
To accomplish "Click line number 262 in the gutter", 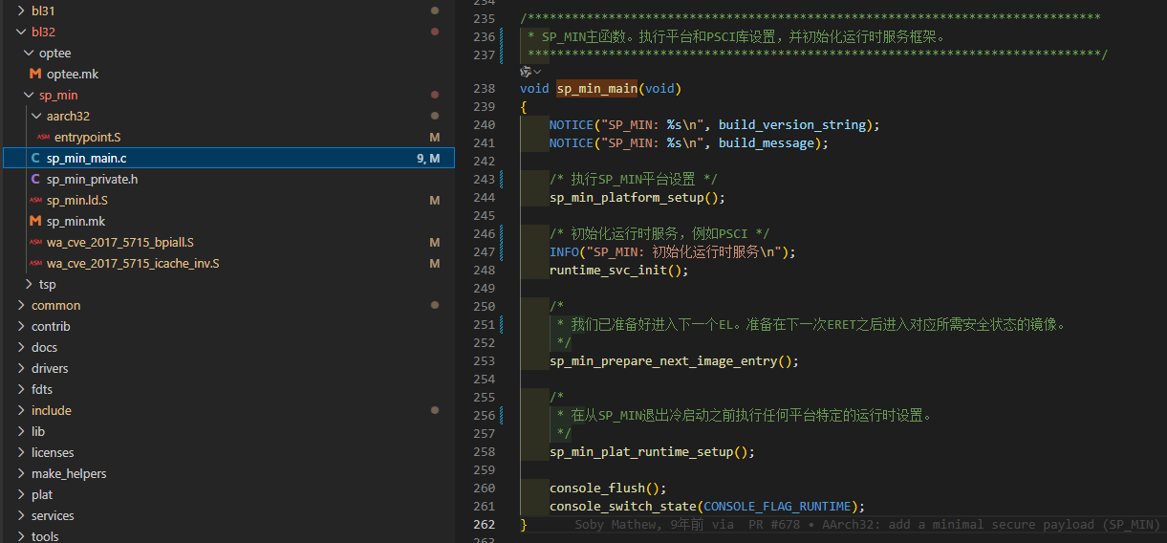I will click(x=484, y=524).
